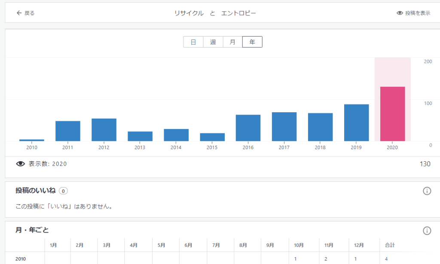Click the 2013 bar in the chart
440x264 pixels.
tap(140, 136)
